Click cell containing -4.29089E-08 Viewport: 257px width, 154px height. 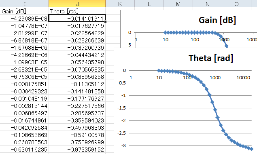[25, 18]
